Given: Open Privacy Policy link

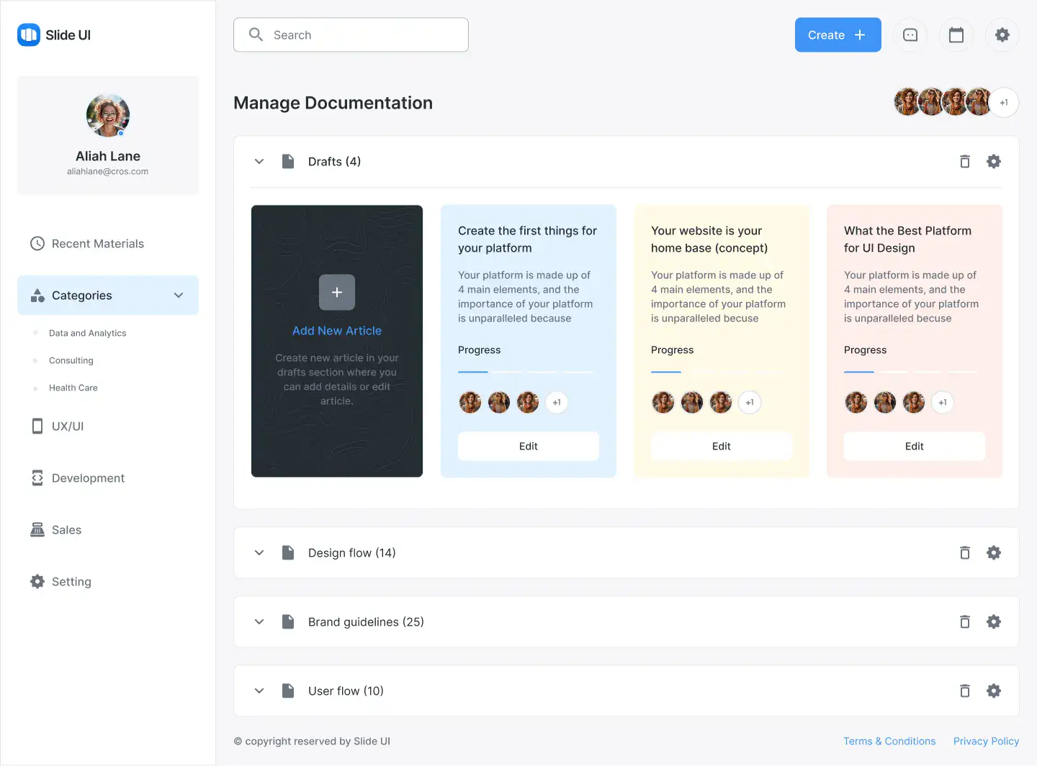Looking at the screenshot, I should pyautogui.click(x=986, y=741).
